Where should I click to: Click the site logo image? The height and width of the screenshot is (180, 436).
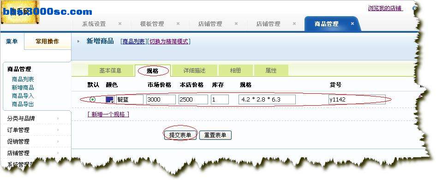tap(20, 12)
